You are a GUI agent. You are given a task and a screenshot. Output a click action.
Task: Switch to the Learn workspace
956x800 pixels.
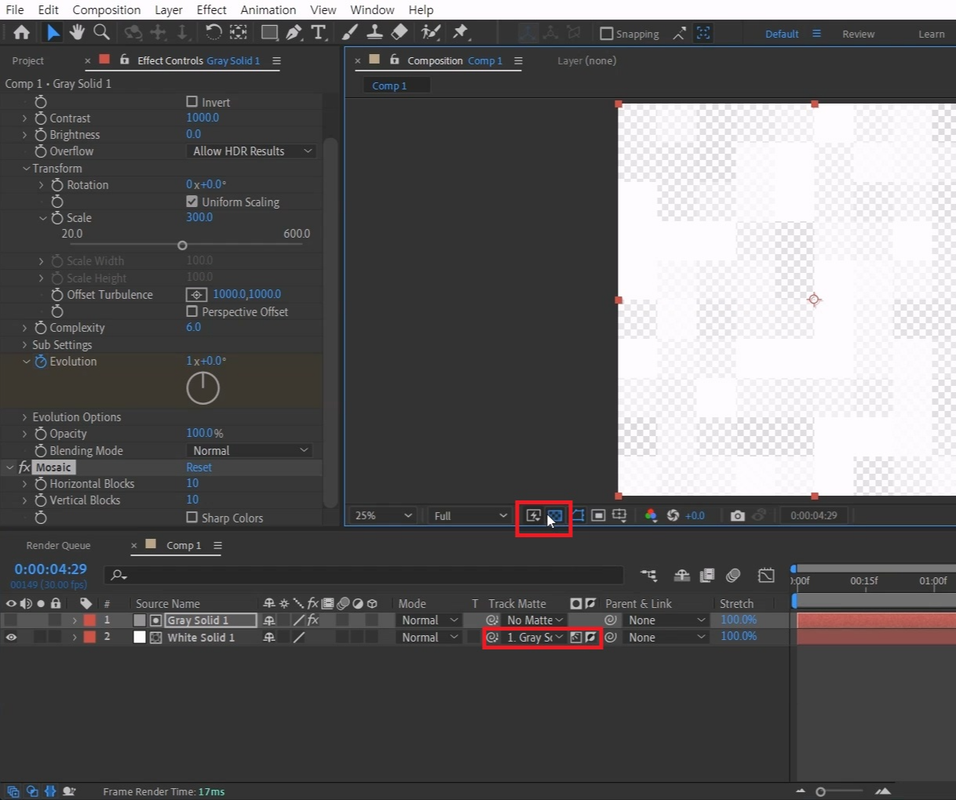pyautogui.click(x=932, y=34)
